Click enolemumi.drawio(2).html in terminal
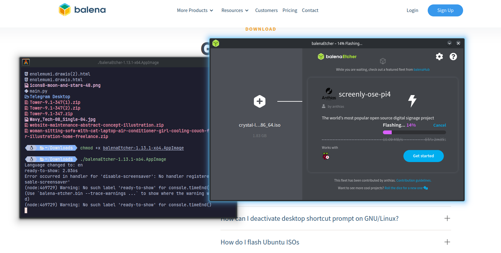 pyautogui.click(x=60, y=74)
